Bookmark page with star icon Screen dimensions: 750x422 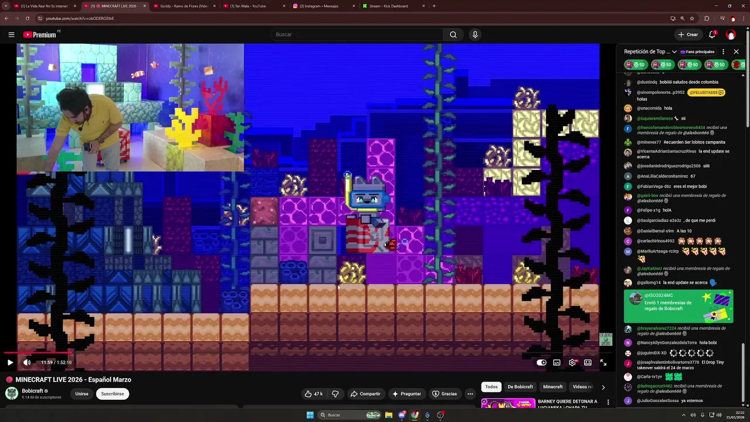[x=692, y=18]
